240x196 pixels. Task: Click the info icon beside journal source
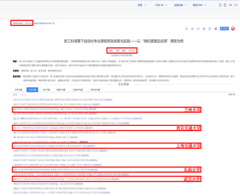[x=53, y=23]
